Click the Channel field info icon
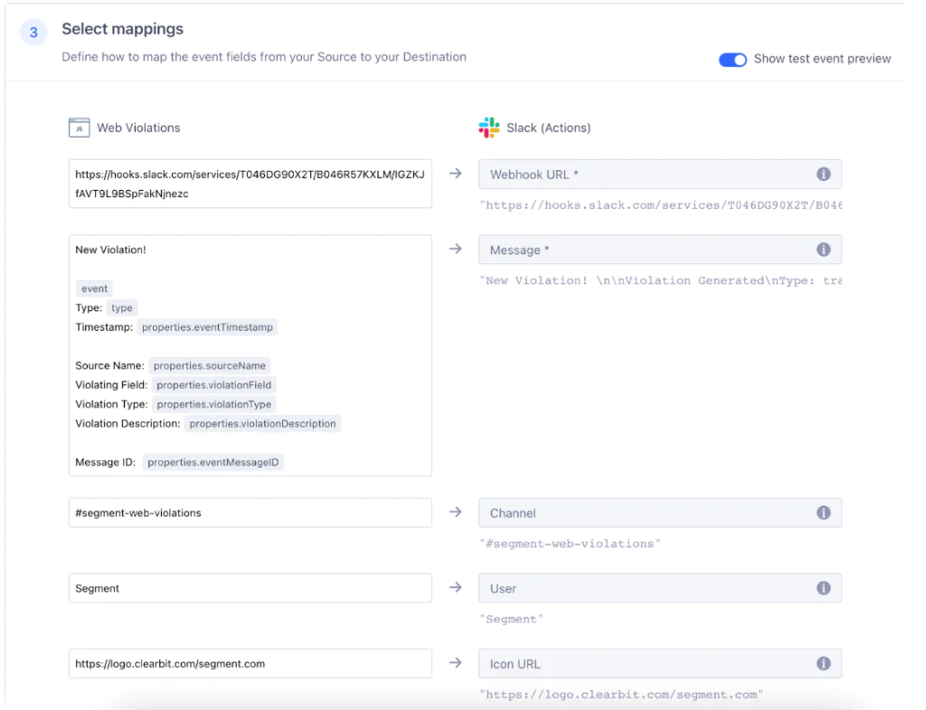 (x=823, y=513)
